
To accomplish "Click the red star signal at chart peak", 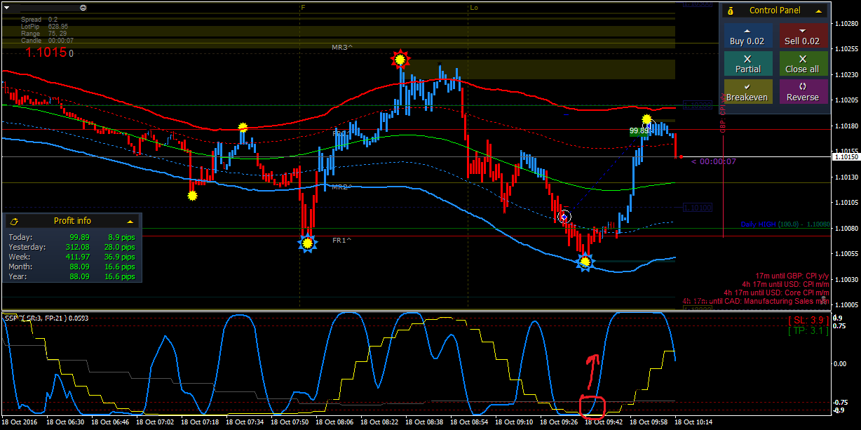I will (x=400, y=60).
